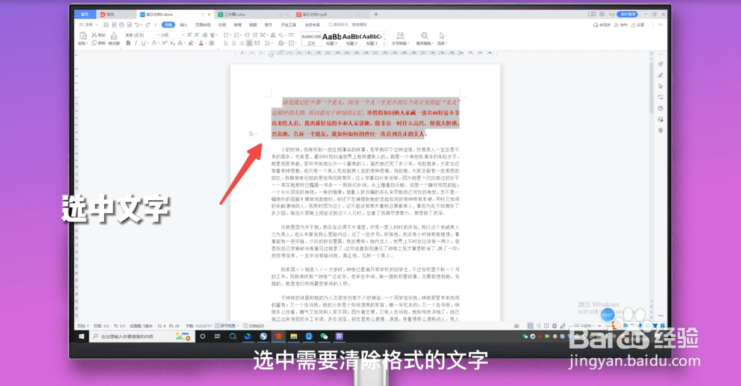Toggle Bold formatting
Image resolution: width=741 pixels, height=386 pixels.
tap(128, 43)
